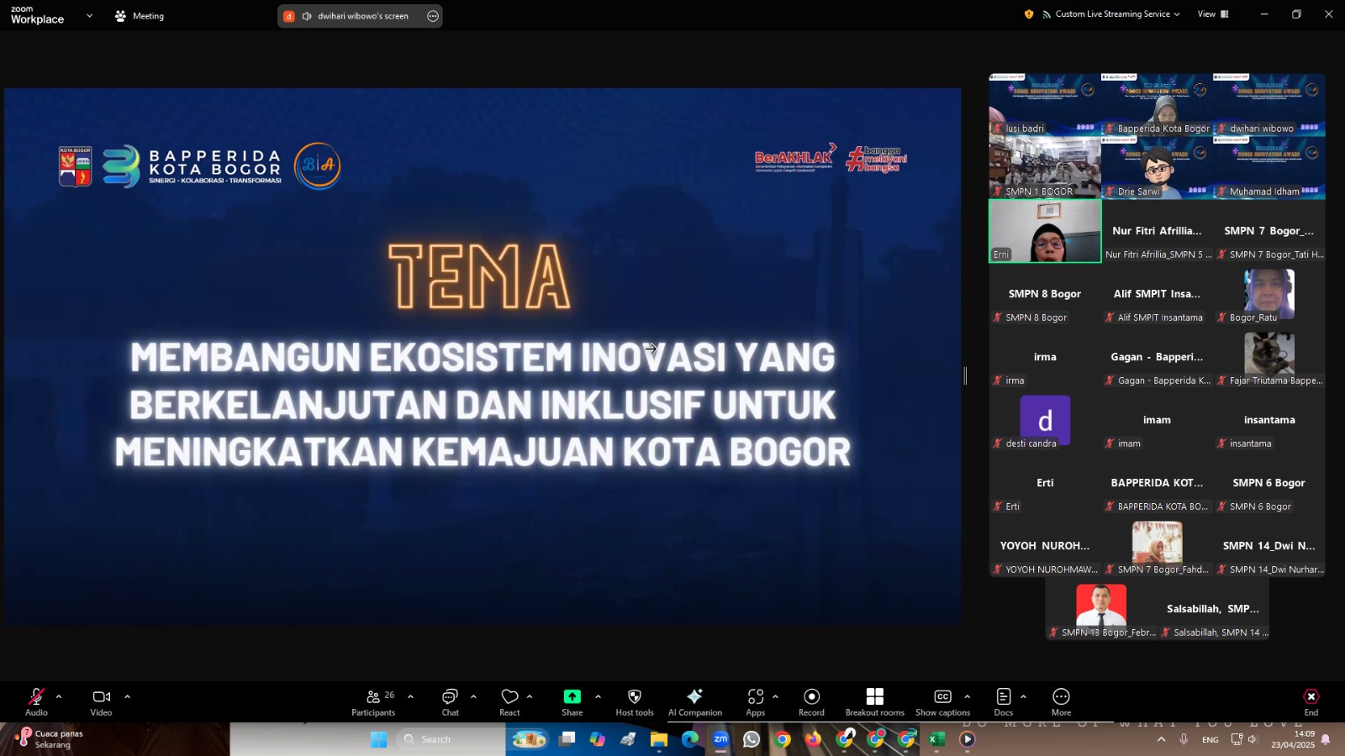Expand the Audio options arrow
1345x756 pixels.
tap(59, 696)
